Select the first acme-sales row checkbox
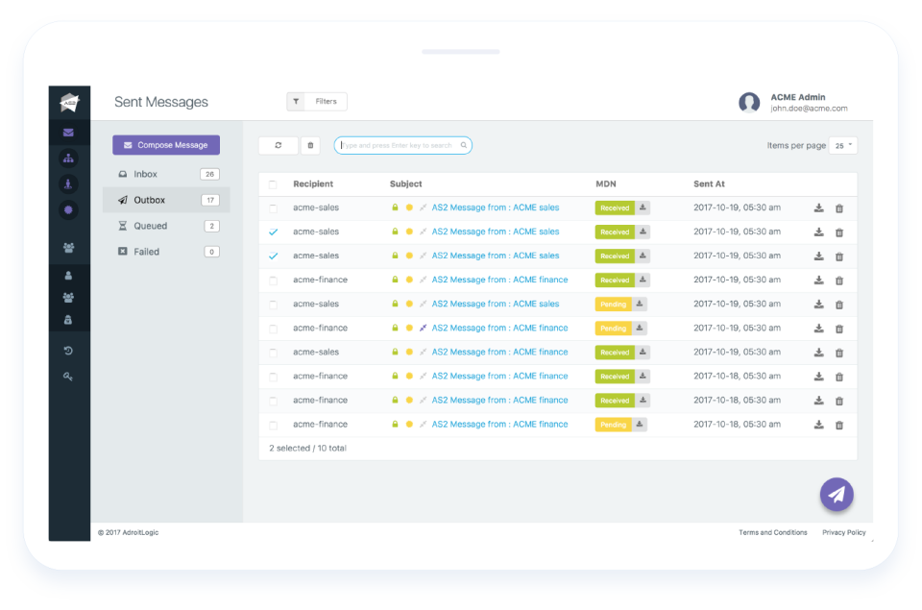The width and height of the screenshot is (922, 610). pos(274,207)
